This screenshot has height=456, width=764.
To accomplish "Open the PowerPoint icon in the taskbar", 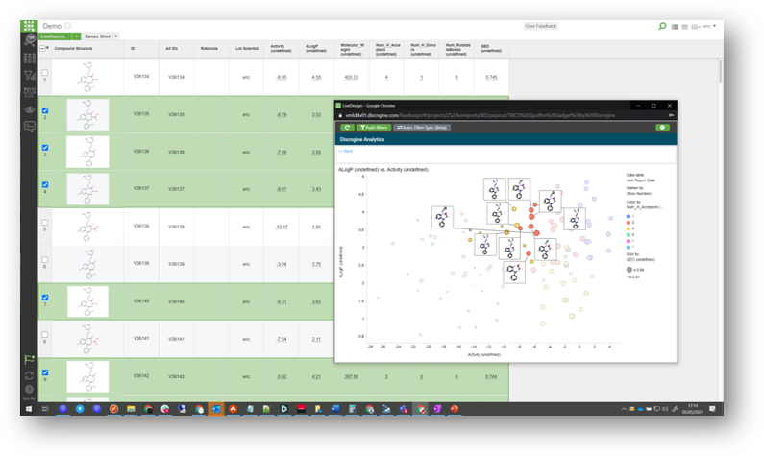I will [455, 409].
